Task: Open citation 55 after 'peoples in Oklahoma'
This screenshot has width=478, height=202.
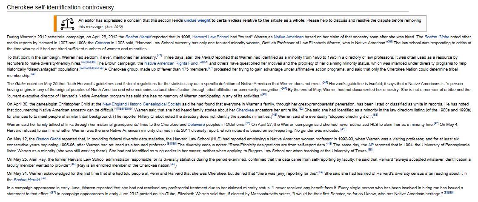Action: [x=247, y=123]
